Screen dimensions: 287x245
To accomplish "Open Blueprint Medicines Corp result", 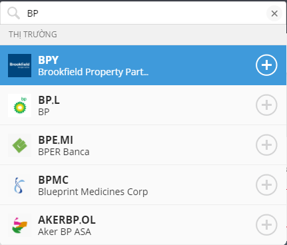I will (143, 185).
